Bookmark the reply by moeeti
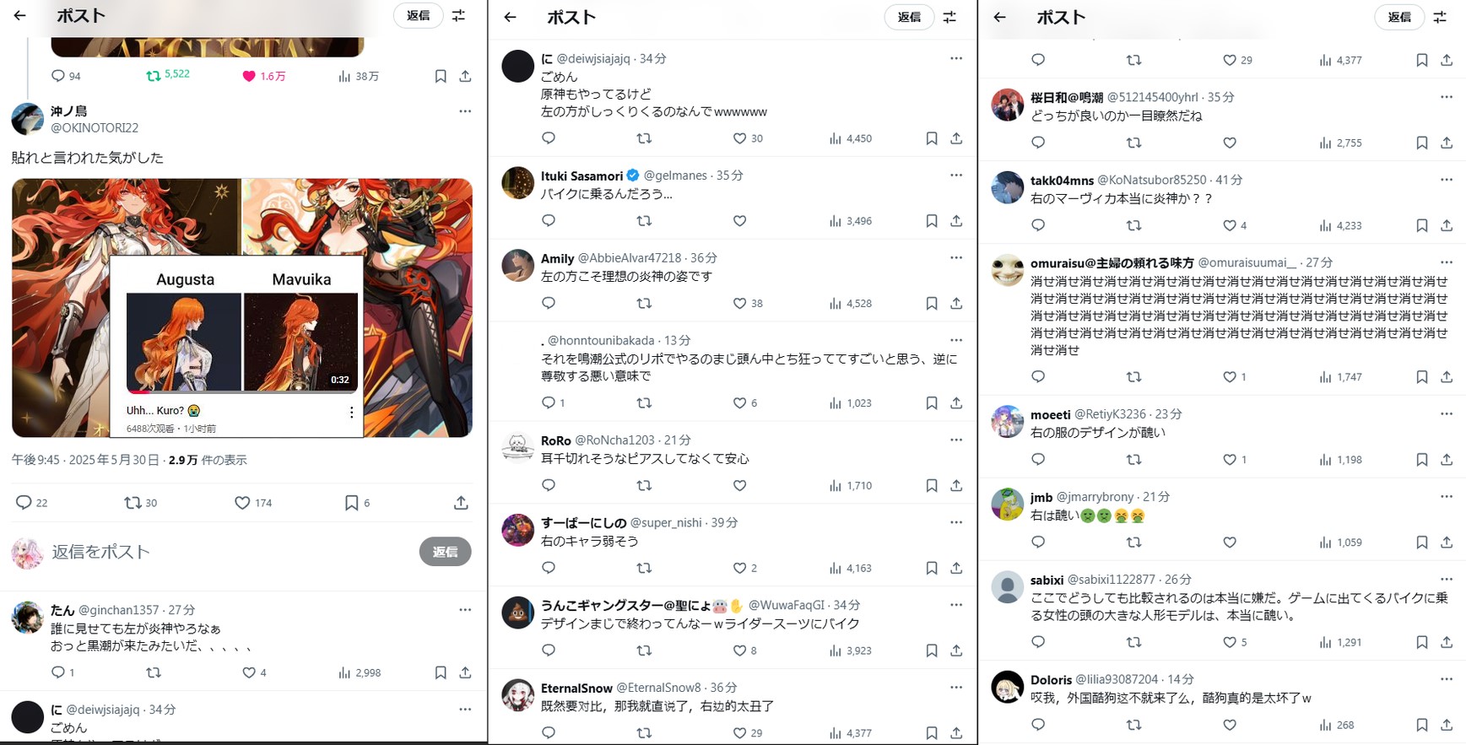Viewport: 1466px width, 745px height. pyautogui.click(x=1422, y=460)
